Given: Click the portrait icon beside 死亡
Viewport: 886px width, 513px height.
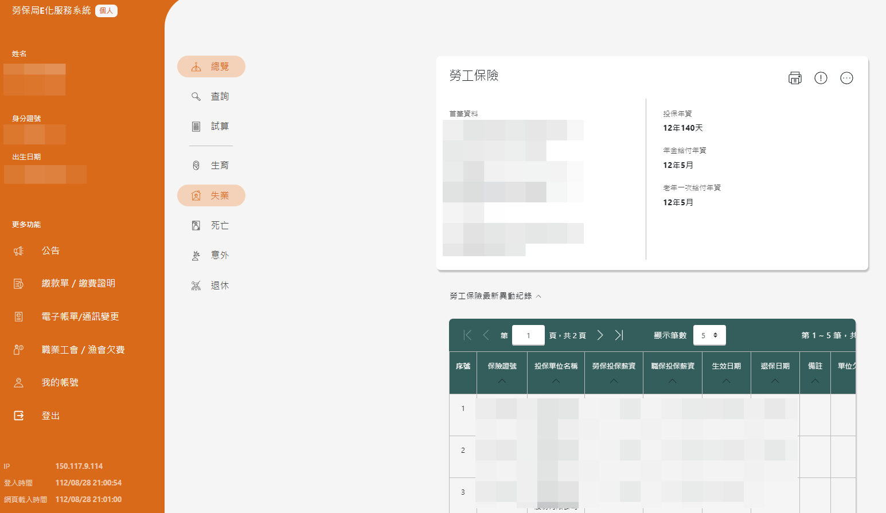Looking at the screenshot, I should [x=196, y=225].
